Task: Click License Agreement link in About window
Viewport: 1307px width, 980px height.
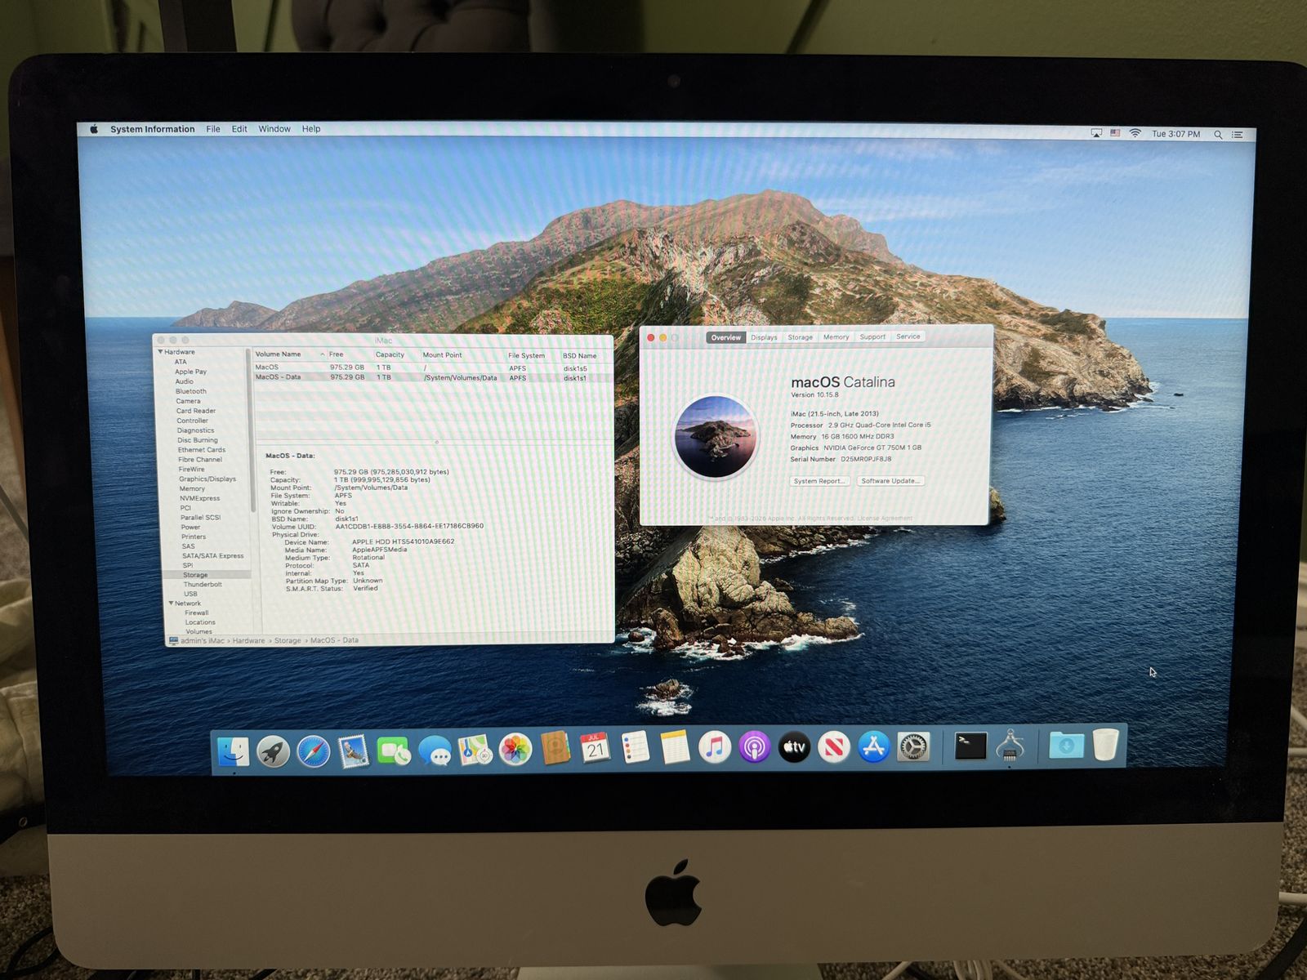Action: (885, 519)
